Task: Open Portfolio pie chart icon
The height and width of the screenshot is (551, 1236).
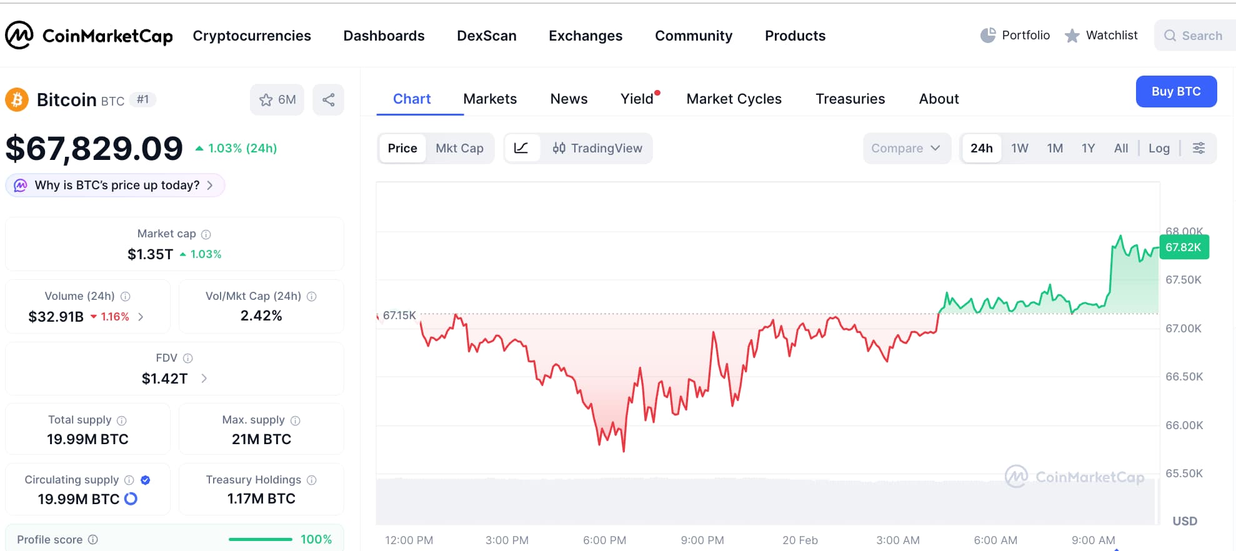Action: pyautogui.click(x=988, y=36)
